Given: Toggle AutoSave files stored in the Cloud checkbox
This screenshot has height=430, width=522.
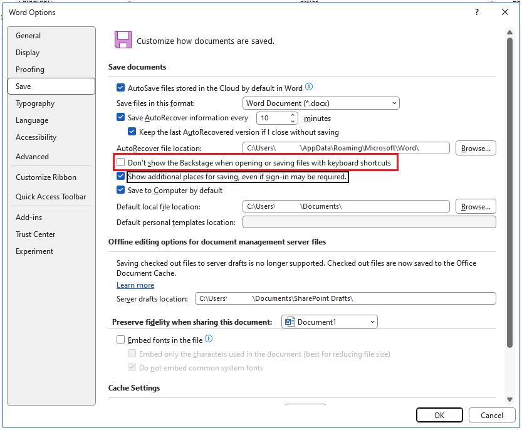Looking at the screenshot, I should click(x=120, y=88).
